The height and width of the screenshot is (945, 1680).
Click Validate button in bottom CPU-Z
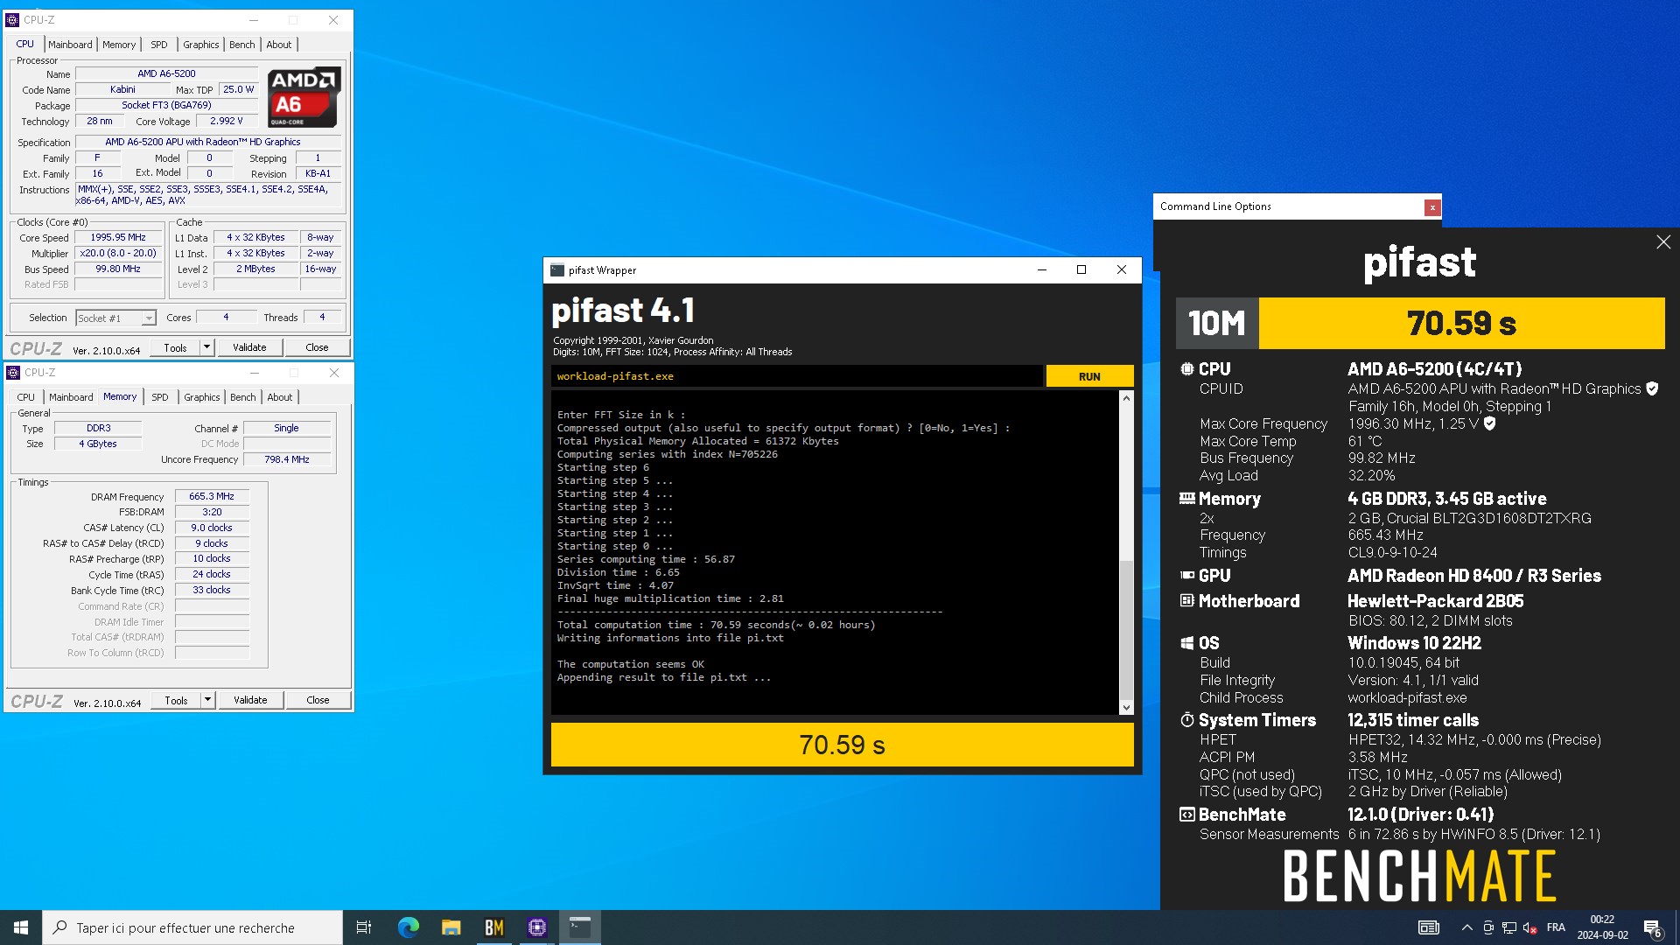point(250,700)
